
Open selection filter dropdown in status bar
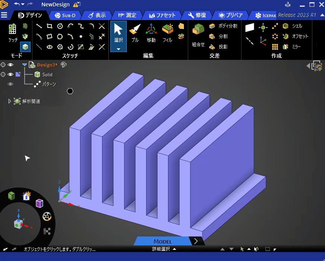click(x=249, y=249)
